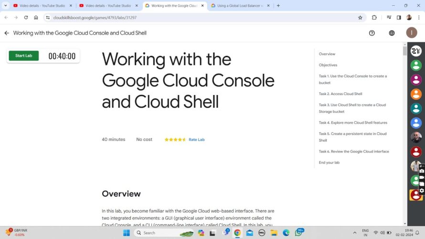Toggle the browser side panel

coord(399,18)
